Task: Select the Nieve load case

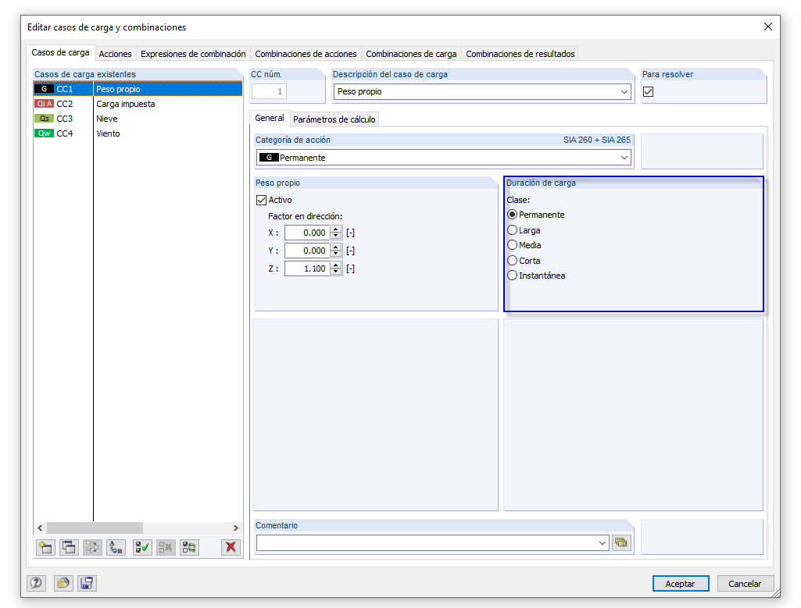Action: (138, 119)
